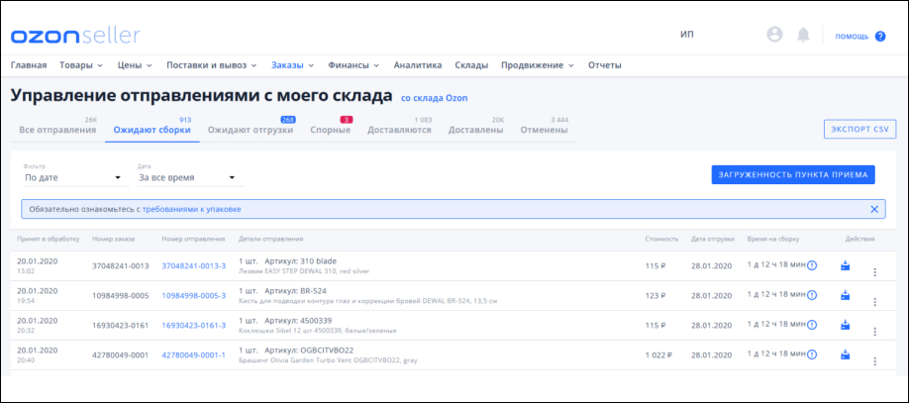
Task: Switch to Ожидают отгрузки tab
Action: tap(251, 130)
